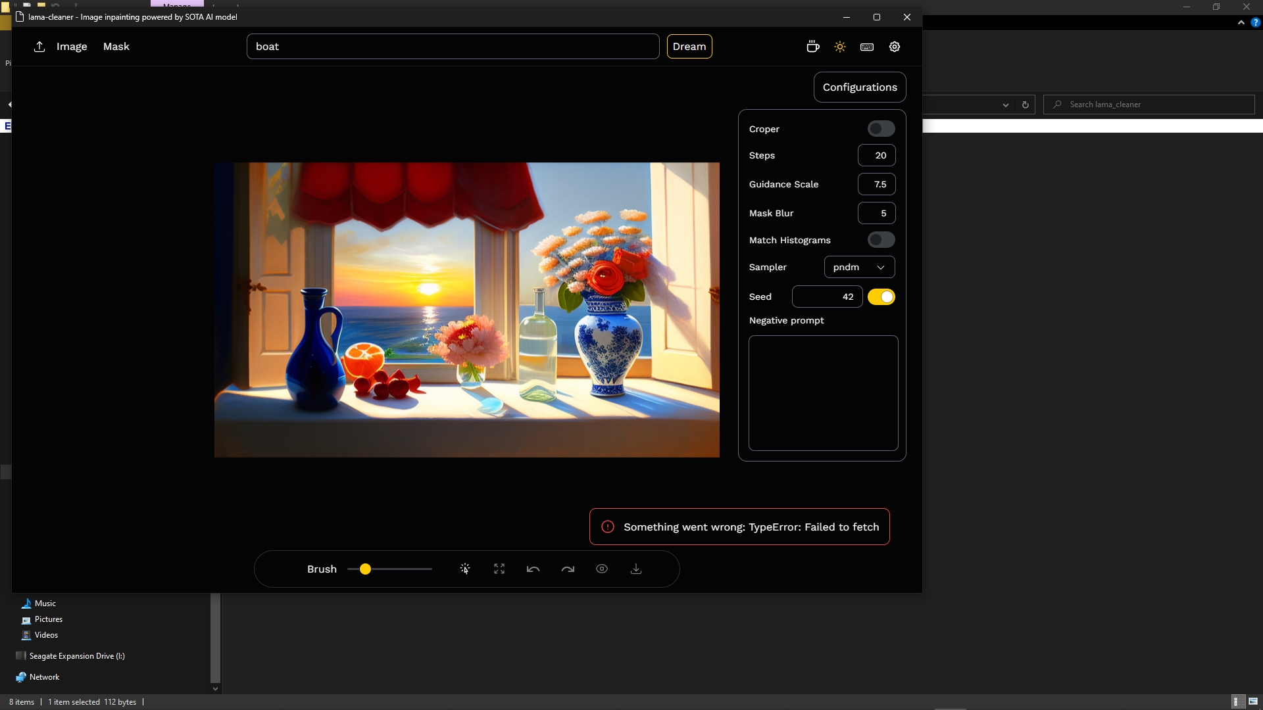Screen dimensions: 1263x710
Task: Open the Mask menu item
Action: pos(116,47)
